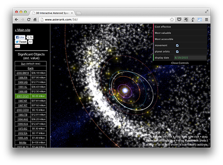The width and height of the screenshot is (223, 165).
Task: Open asteroid 2000 BM19
Action: point(23,73)
